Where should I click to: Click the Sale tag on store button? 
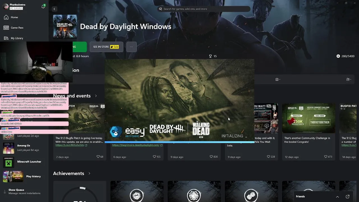point(115,47)
